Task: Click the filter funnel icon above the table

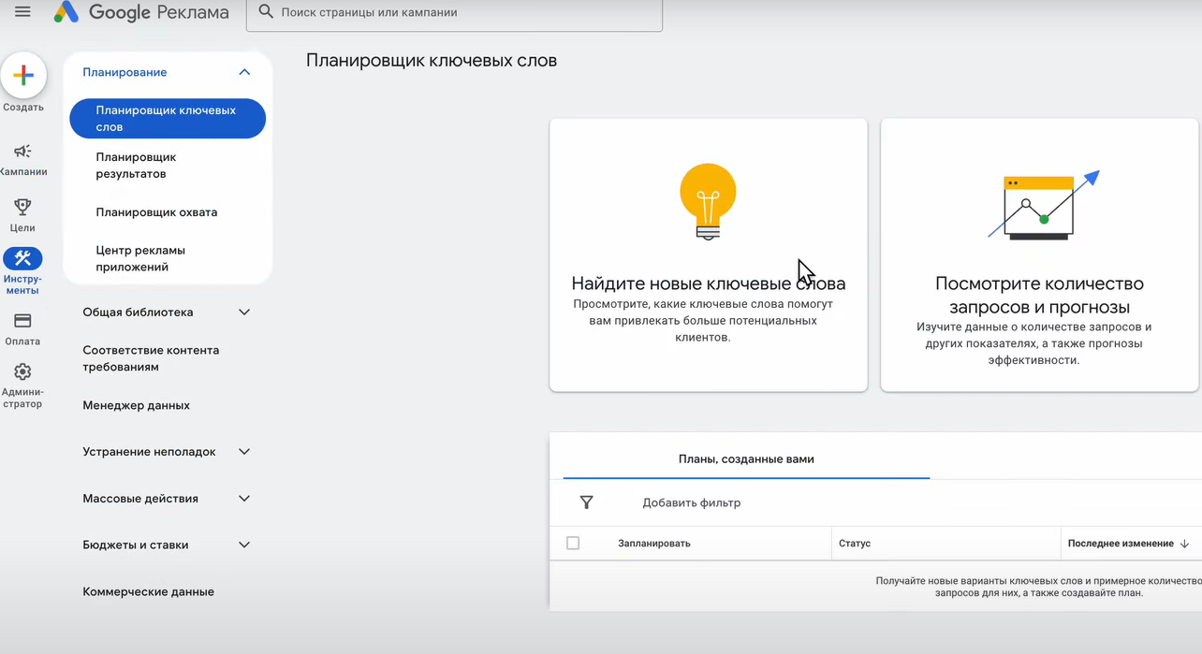Action: coord(587,502)
